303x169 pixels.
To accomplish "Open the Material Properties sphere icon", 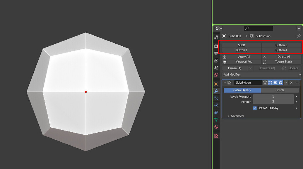I will point(216,127).
